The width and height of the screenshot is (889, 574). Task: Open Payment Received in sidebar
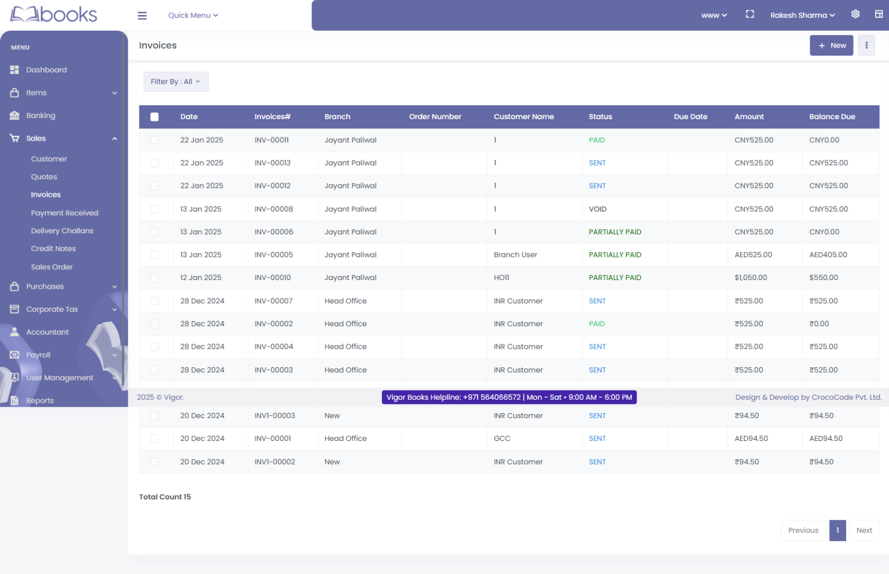pos(65,213)
